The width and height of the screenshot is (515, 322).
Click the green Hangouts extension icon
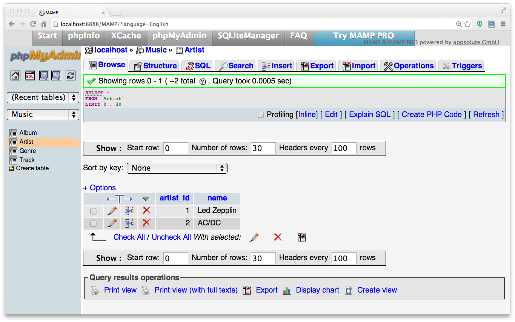(x=480, y=24)
